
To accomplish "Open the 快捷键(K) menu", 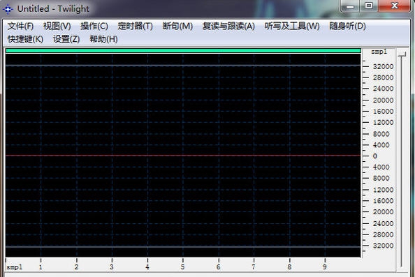I will coord(25,39).
